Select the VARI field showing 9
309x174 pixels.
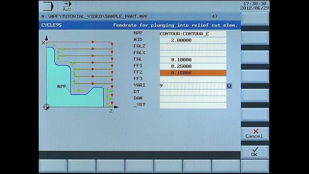tap(193, 86)
